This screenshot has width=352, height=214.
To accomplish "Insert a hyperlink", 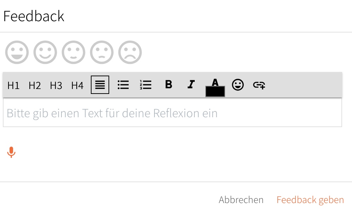I will click(259, 85).
